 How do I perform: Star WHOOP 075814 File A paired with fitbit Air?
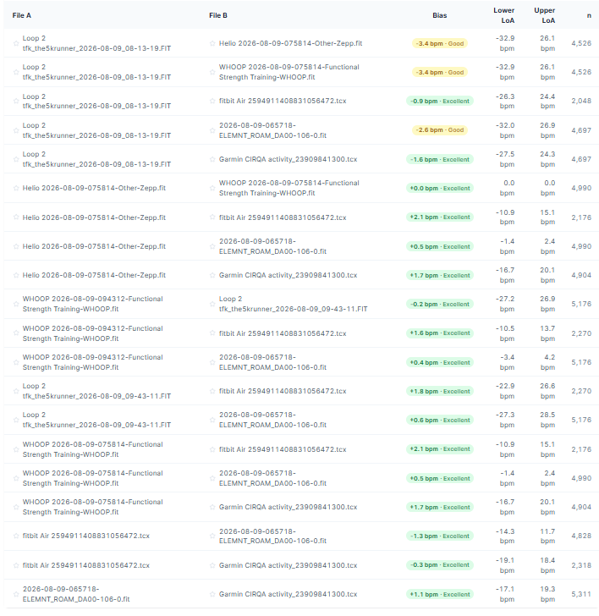click(x=16, y=449)
